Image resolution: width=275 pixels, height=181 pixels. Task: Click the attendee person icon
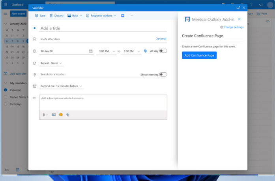coord(35,39)
